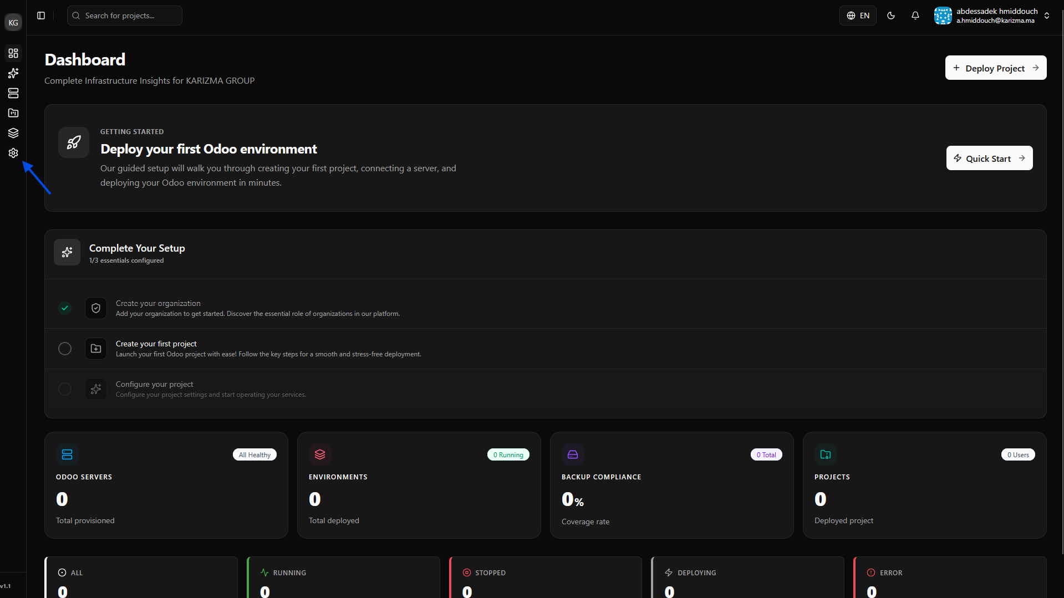Screen dimensions: 1064x598
Task: Click the Total provisioned text
Action: pos(85,520)
